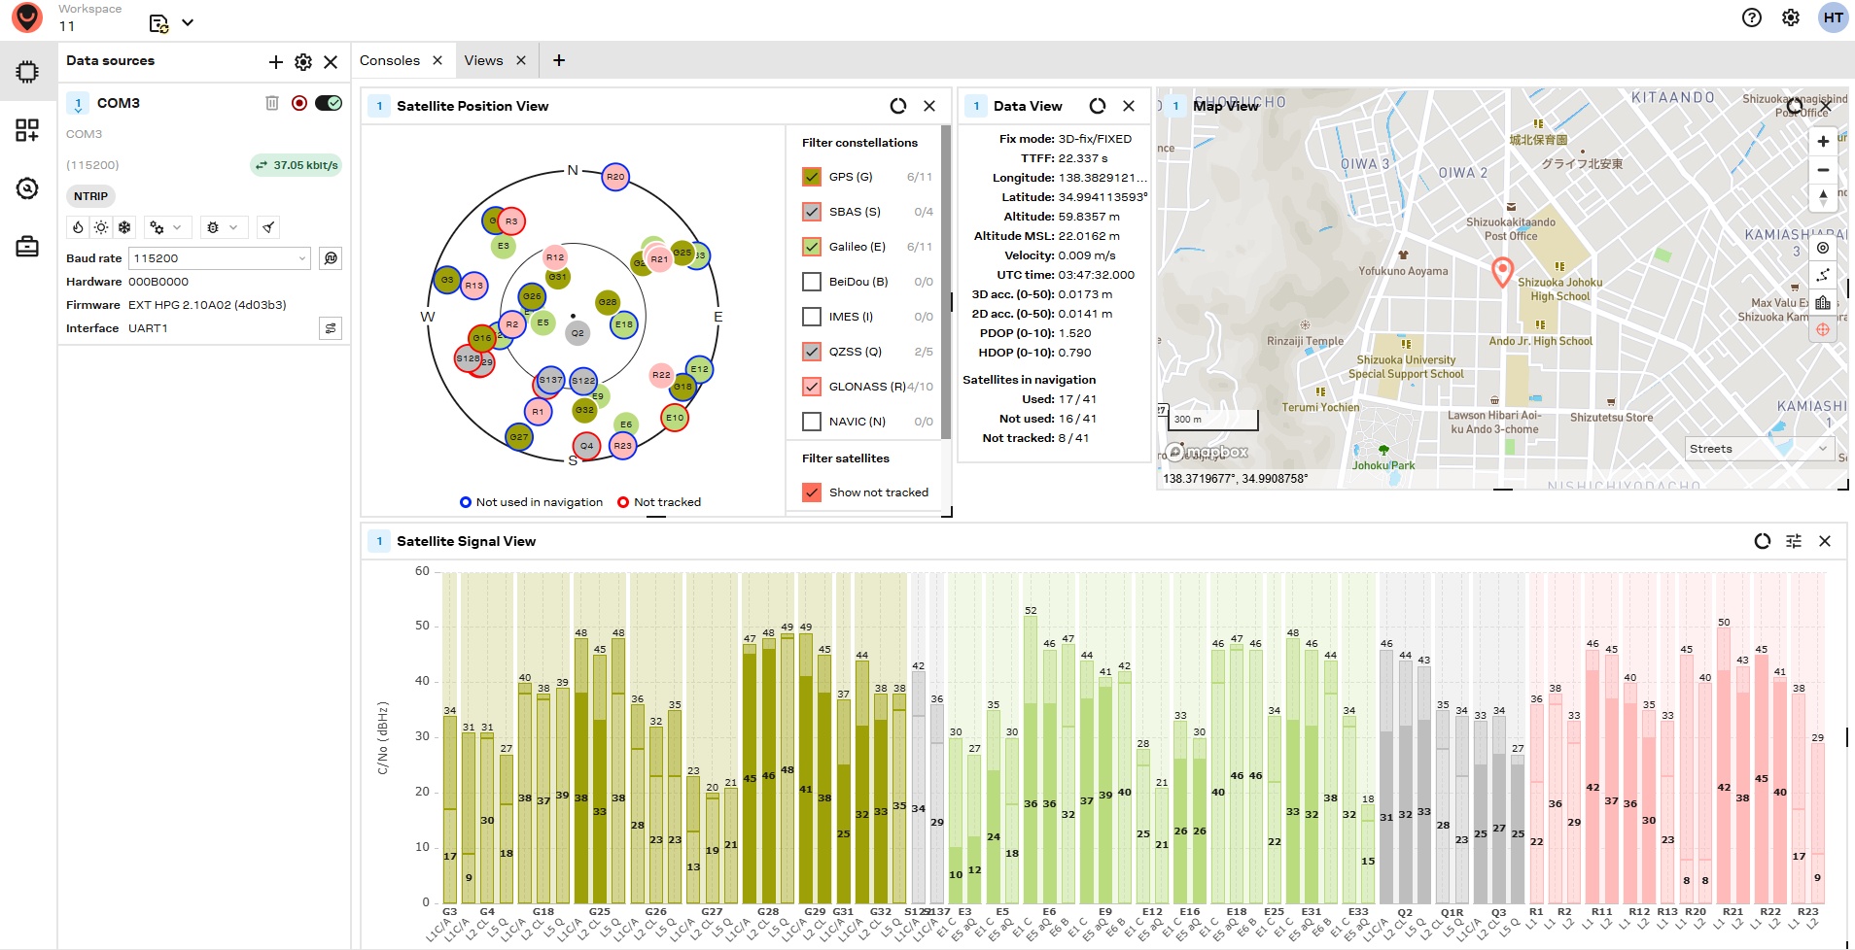The height and width of the screenshot is (950, 1855).
Task: Uncheck Show not tracked checkbox
Action: tap(812, 492)
